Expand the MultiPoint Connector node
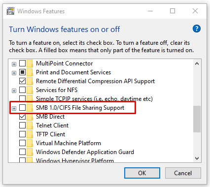Viewport: 210px width, 187px height. (x=14, y=64)
